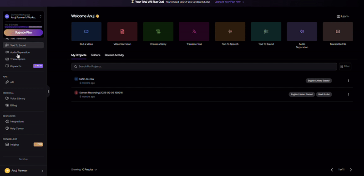The width and height of the screenshot is (364, 176).
Task: Open the Voice Library sidebar item
Action: tap(23, 98)
